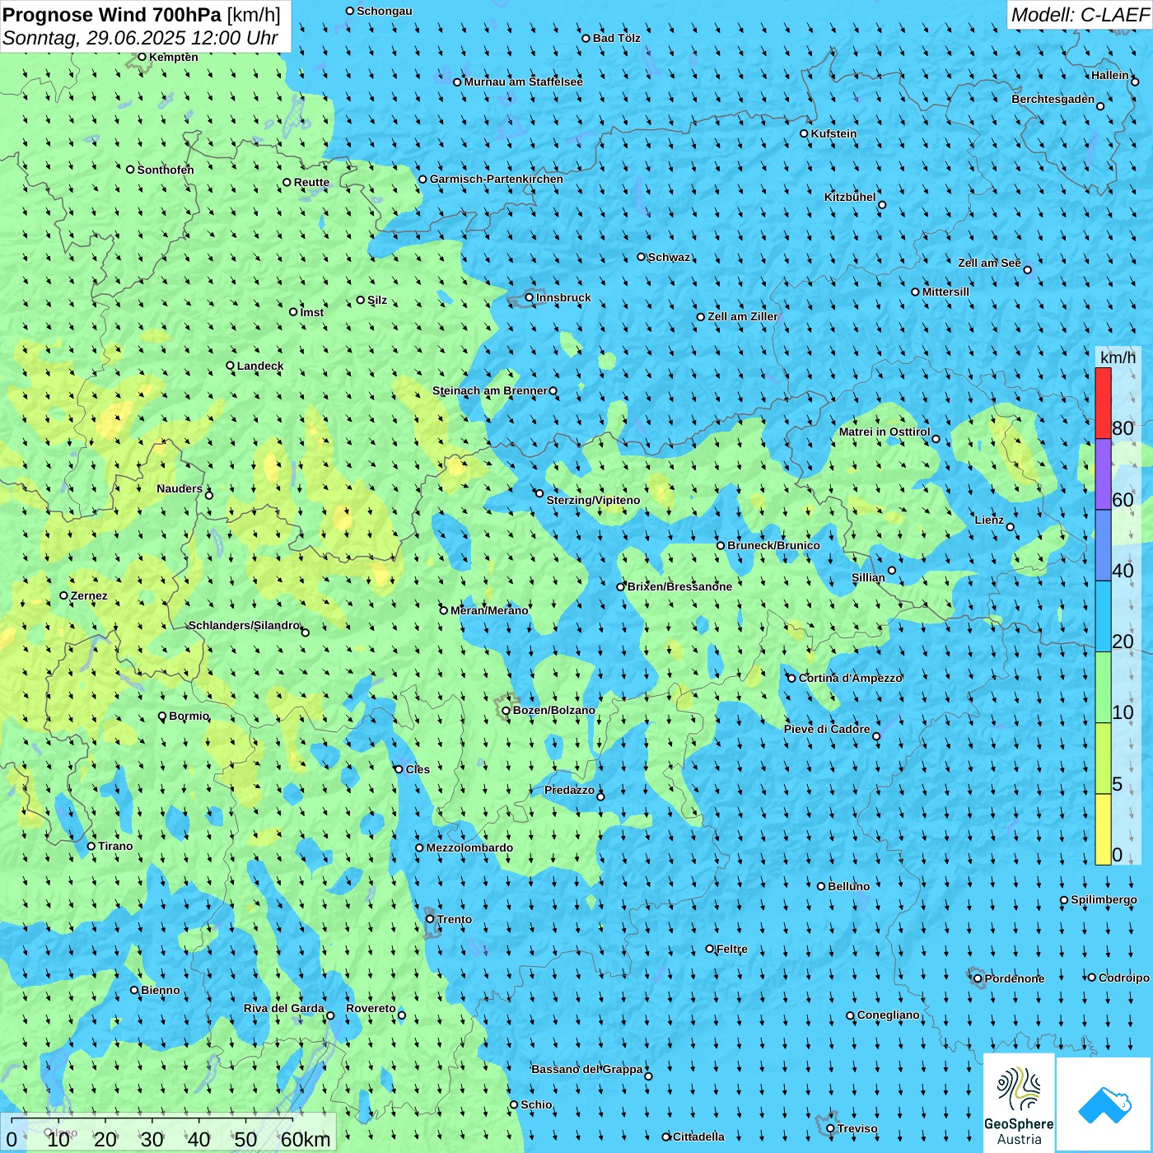Click the Pordenone city marker

978,978
